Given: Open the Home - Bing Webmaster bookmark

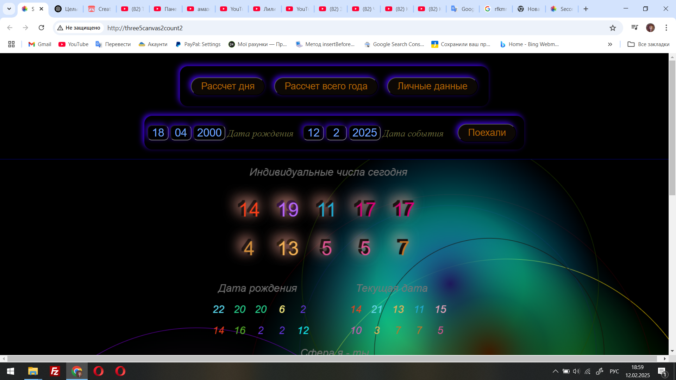Looking at the screenshot, I should pos(529,44).
